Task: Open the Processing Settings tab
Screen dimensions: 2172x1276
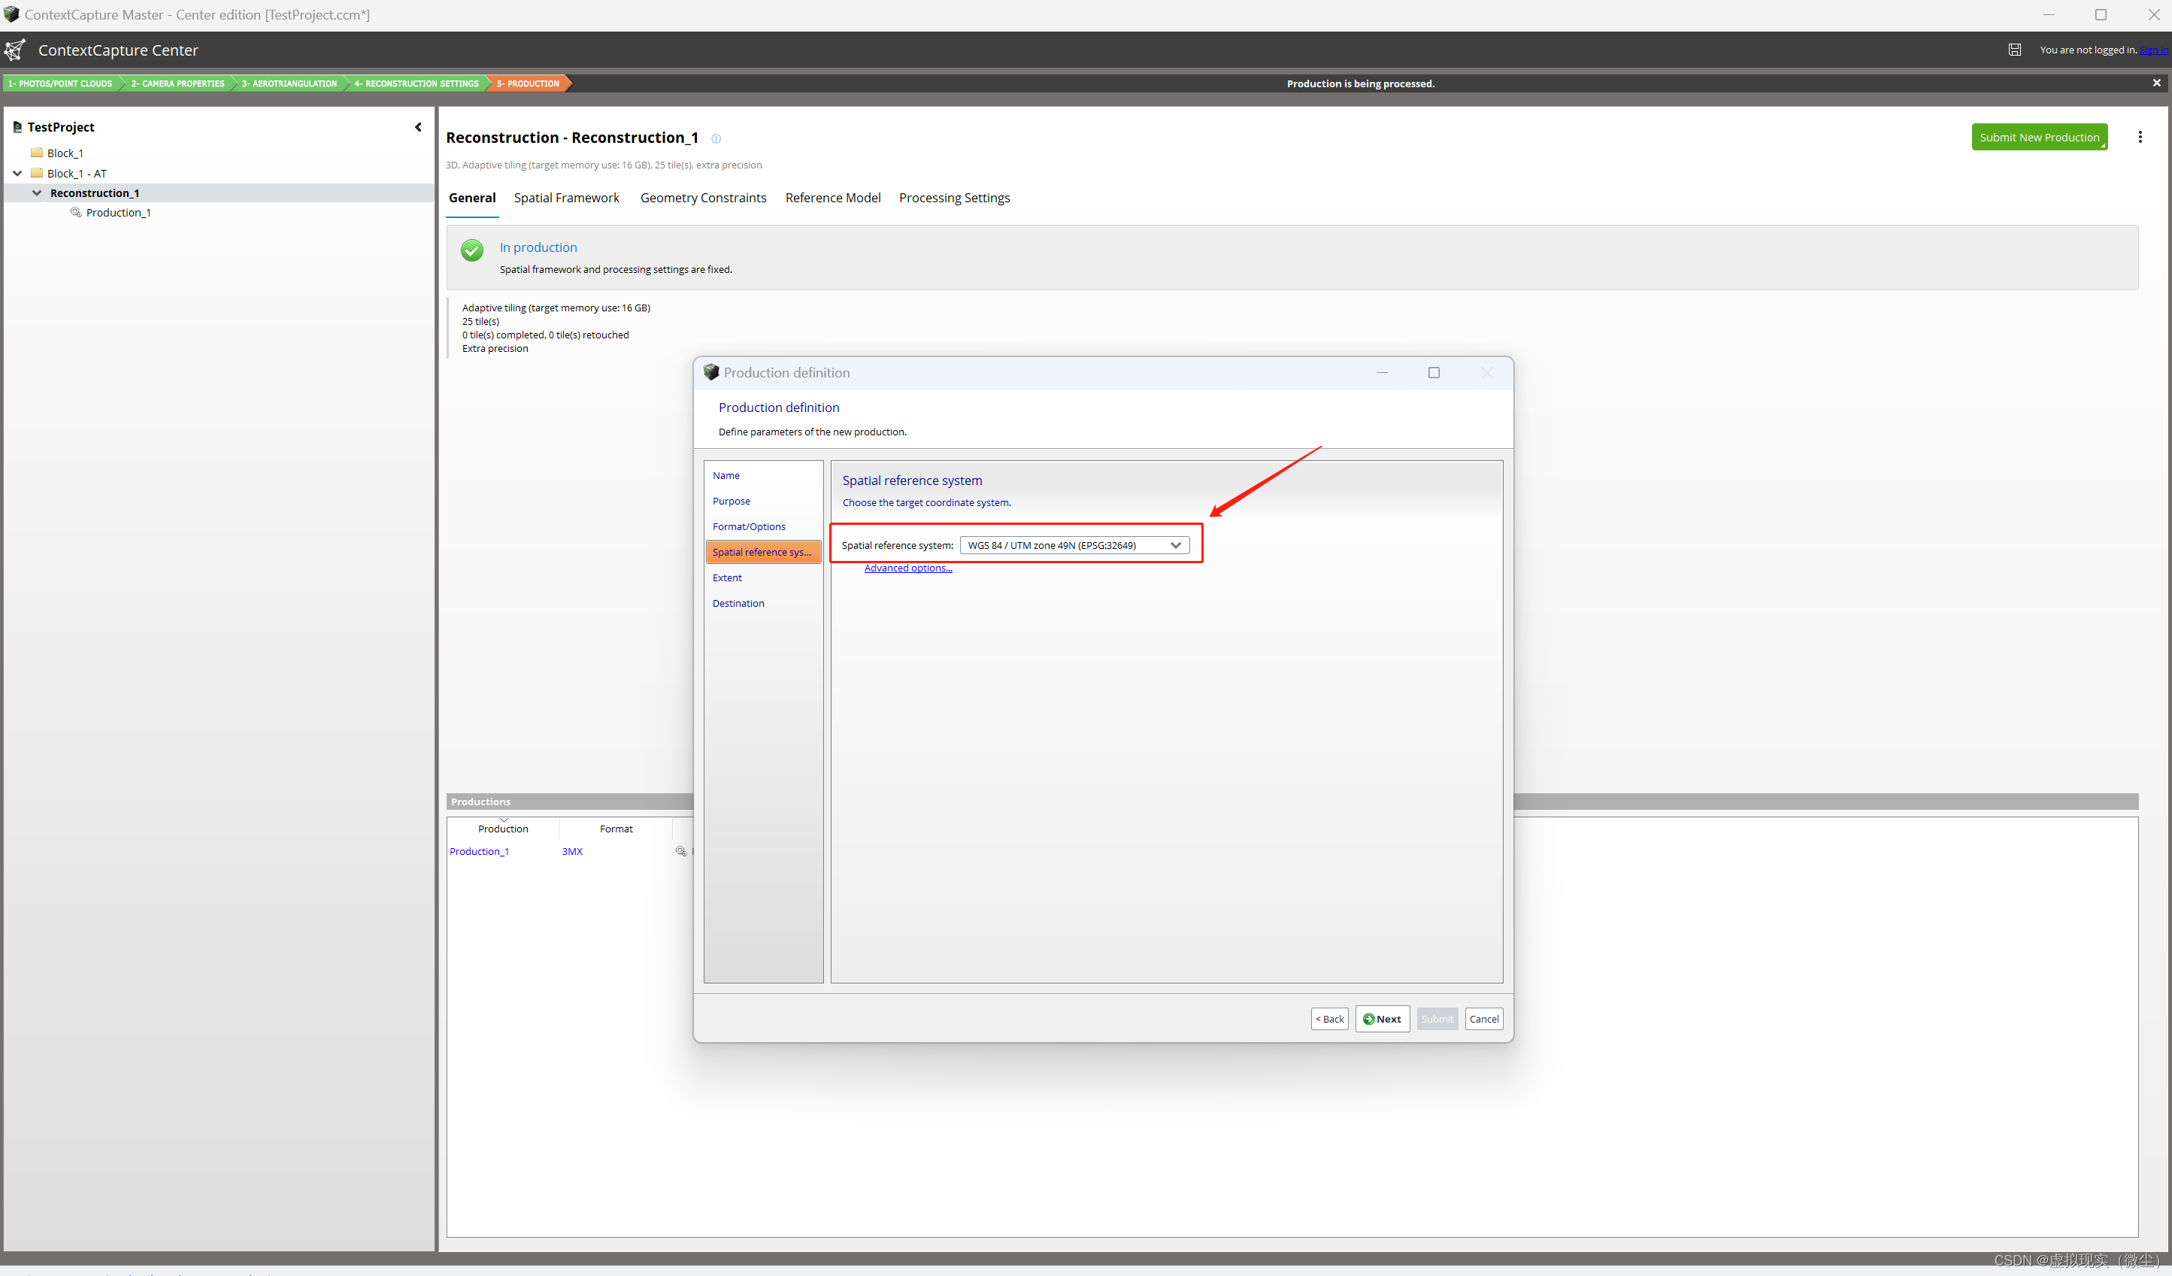Action: 954,198
